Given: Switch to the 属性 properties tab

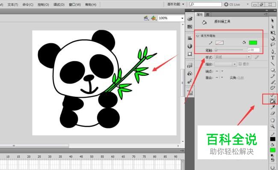Looking at the screenshot, I should (x=200, y=15).
